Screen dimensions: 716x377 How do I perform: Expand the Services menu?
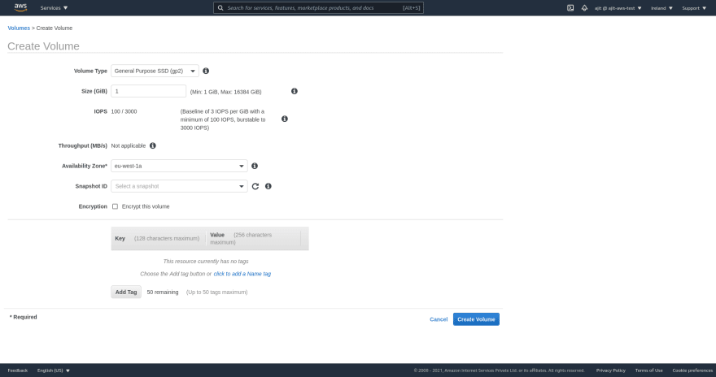click(x=54, y=8)
